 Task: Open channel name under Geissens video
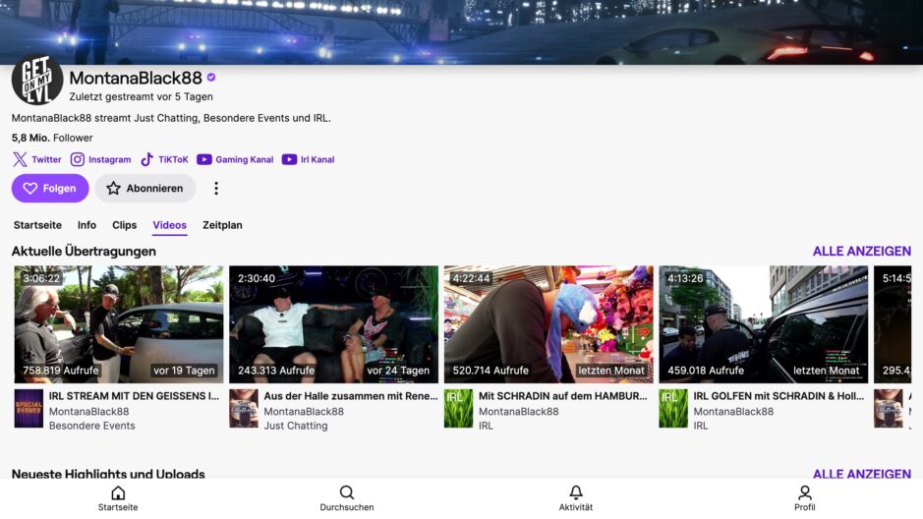[88, 411]
